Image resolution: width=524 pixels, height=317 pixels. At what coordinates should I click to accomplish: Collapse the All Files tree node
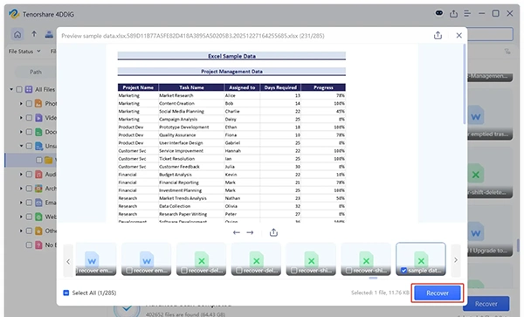[11, 90]
